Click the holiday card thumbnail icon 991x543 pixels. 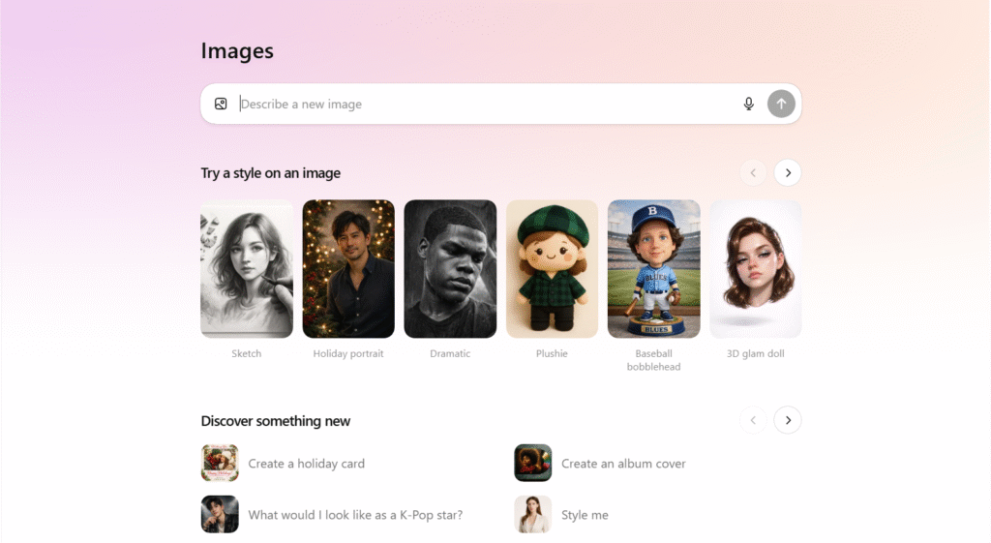[220, 463]
